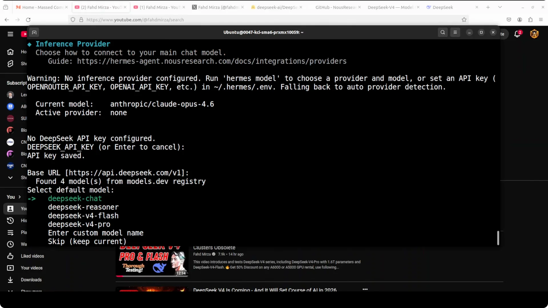Open the DeepSeek V4 Pro & Flash thumbnail
Image resolution: width=548 pixels, height=308 pixels.
pyautogui.click(x=152, y=262)
